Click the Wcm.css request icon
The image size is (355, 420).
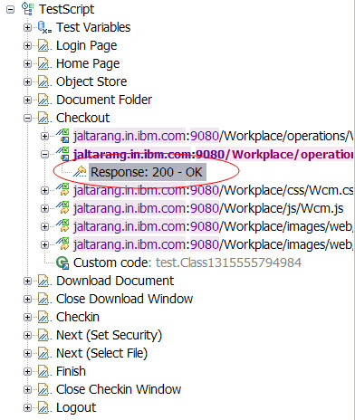click(x=62, y=190)
